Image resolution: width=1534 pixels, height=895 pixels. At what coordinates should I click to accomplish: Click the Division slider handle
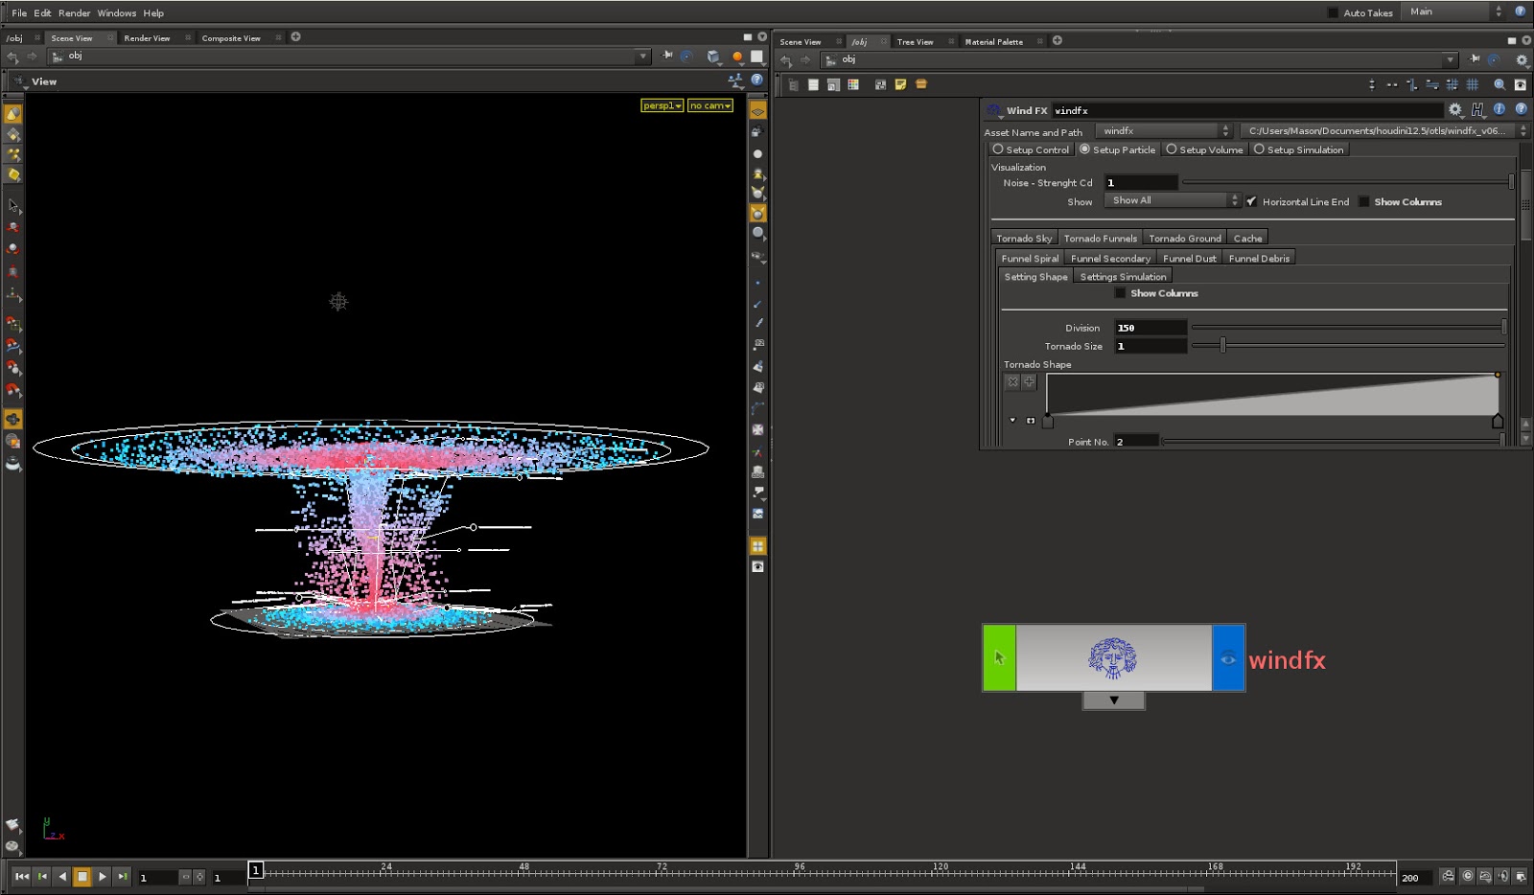pyautogui.click(x=1503, y=327)
